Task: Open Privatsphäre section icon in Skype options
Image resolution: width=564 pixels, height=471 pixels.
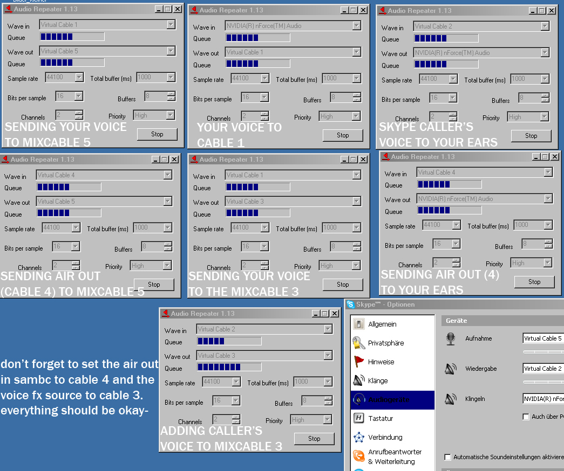Action: tap(358, 343)
